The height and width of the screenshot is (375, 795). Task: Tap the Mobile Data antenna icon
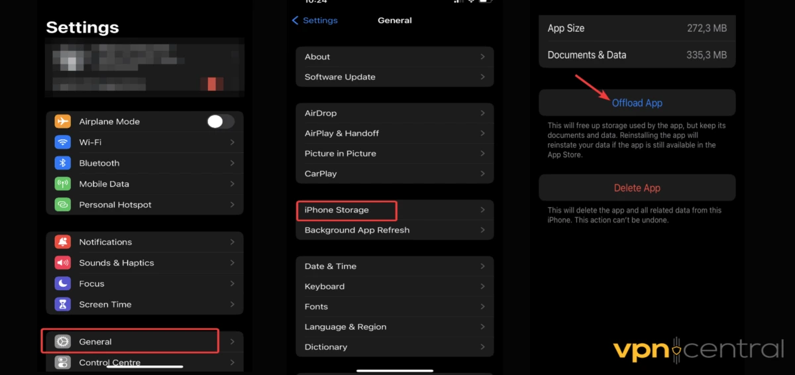coord(63,184)
